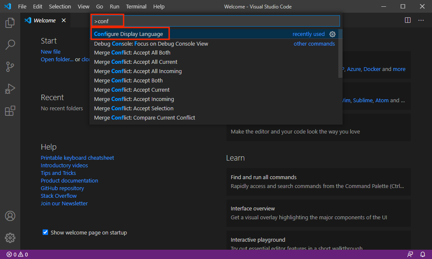Click the Docker link
The height and width of the screenshot is (259, 432).
click(372, 69)
